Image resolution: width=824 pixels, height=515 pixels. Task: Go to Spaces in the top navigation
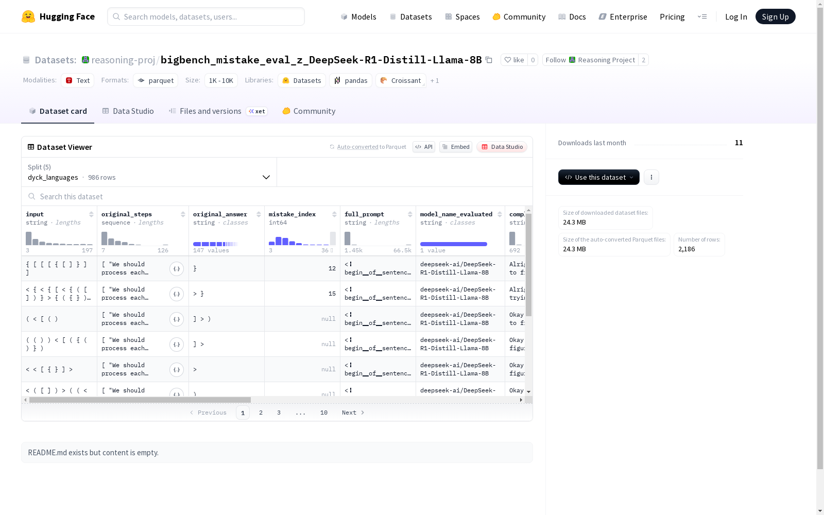(x=462, y=16)
